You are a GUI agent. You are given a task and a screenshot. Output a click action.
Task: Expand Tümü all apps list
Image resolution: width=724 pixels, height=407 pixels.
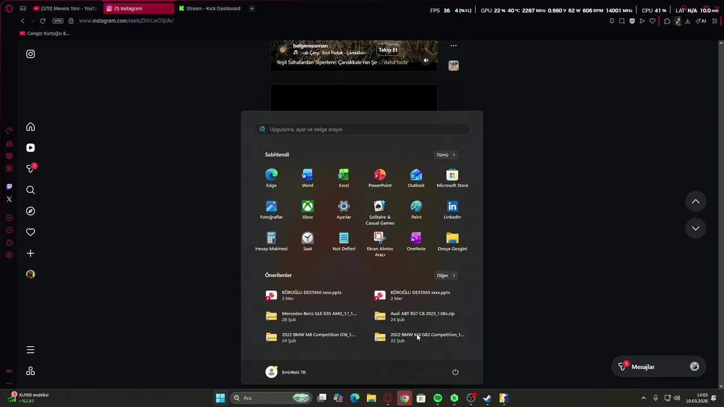click(446, 154)
